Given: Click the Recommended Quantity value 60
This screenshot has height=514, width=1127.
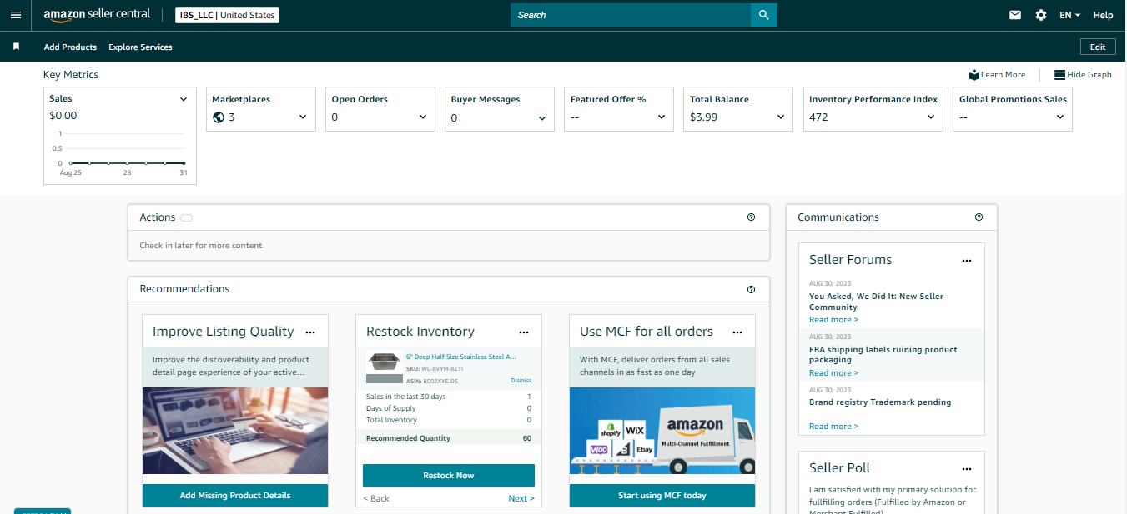Looking at the screenshot, I should click(x=527, y=438).
